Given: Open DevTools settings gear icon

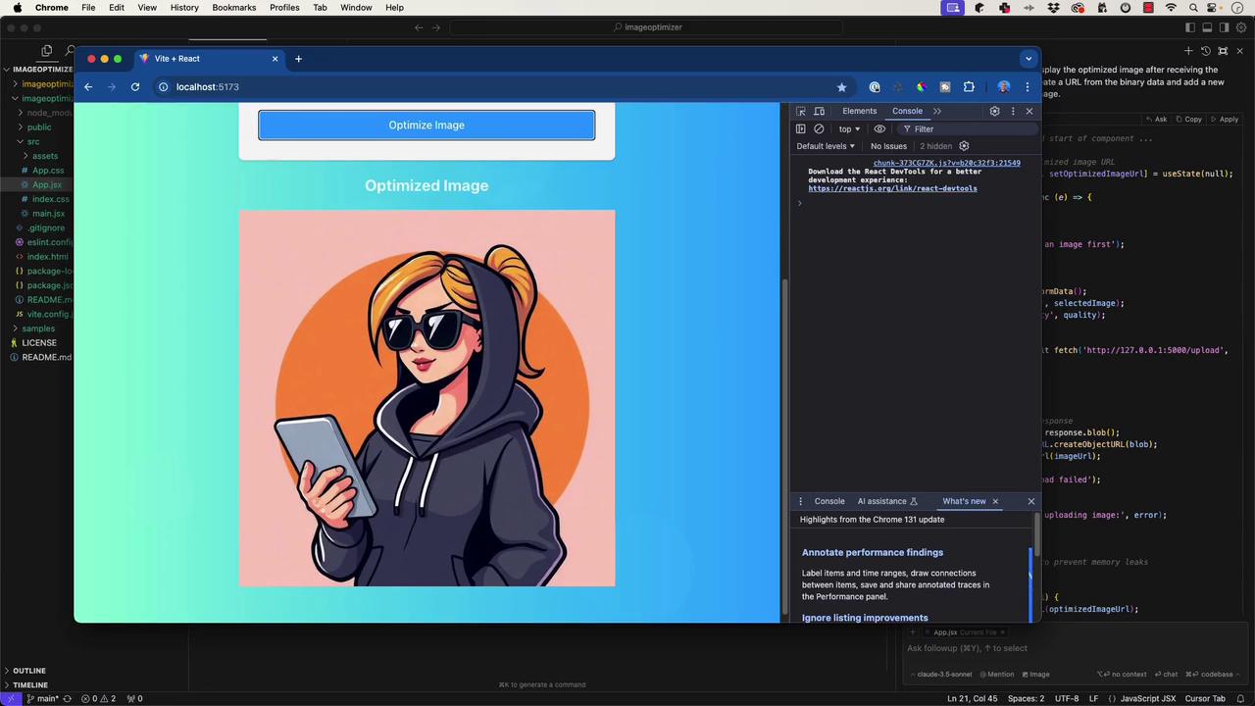Looking at the screenshot, I should [994, 112].
